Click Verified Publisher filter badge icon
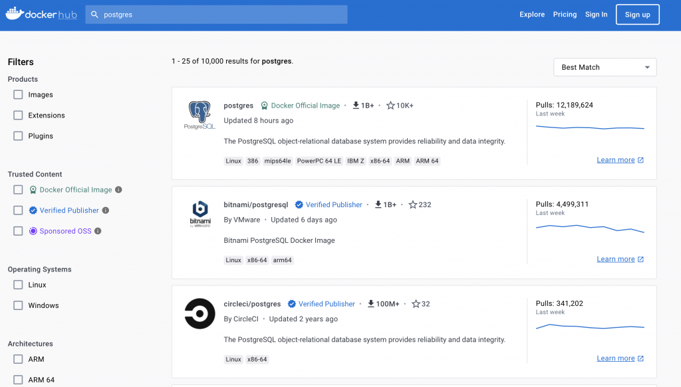The width and height of the screenshot is (681, 387). pyautogui.click(x=33, y=210)
